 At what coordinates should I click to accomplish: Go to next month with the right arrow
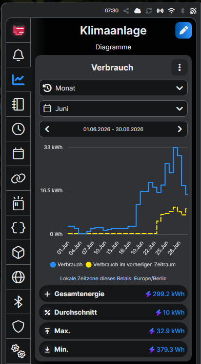point(179,129)
